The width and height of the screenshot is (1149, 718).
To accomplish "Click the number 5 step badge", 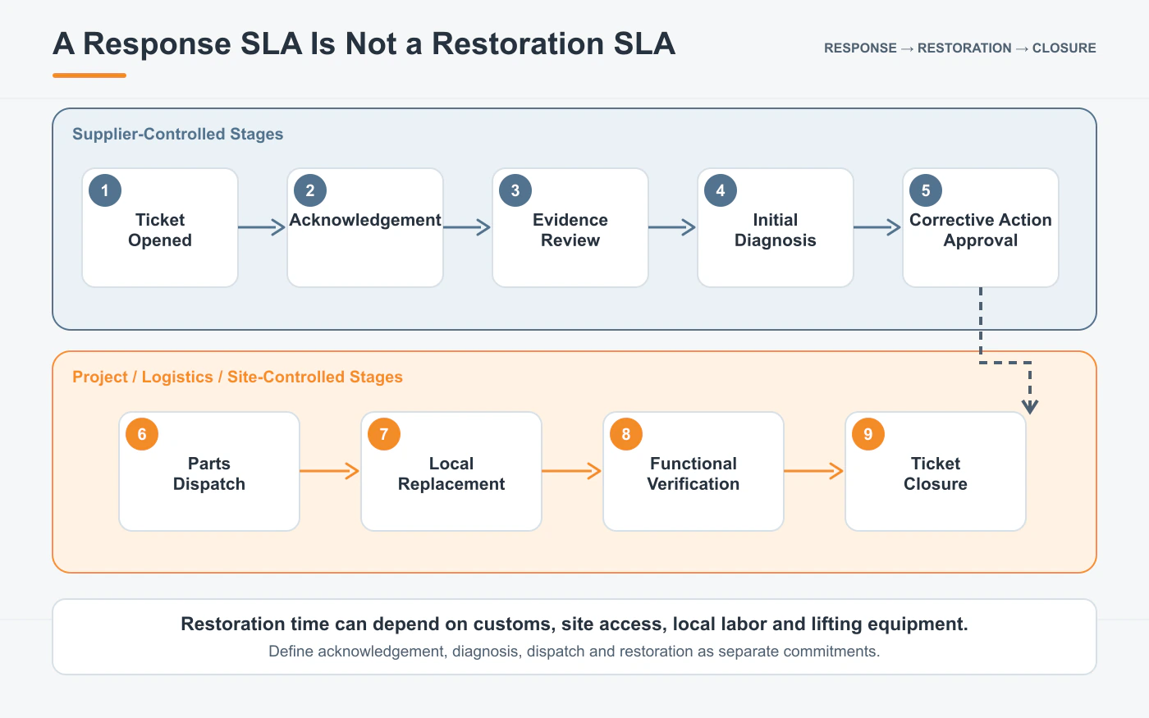I will [x=926, y=190].
